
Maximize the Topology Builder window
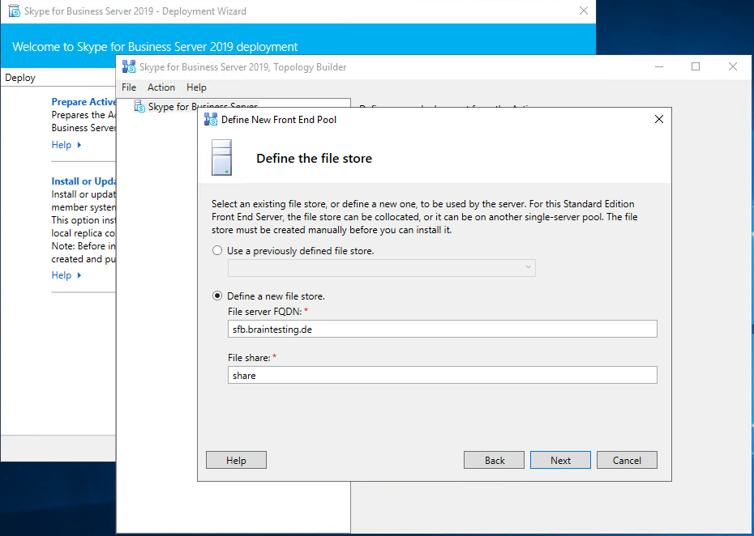696,67
